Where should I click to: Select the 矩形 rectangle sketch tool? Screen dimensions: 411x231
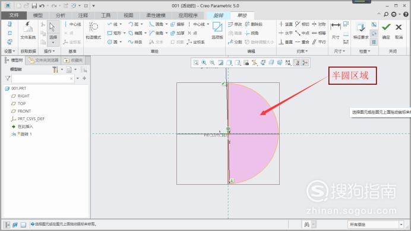115,33
